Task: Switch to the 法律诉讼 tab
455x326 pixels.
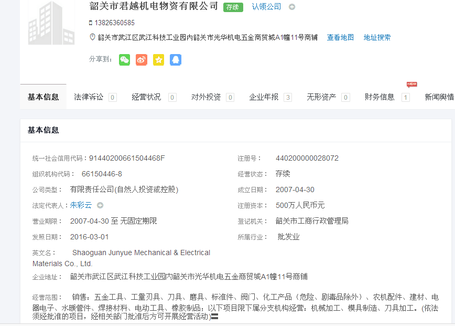Action: coord(89,97)
